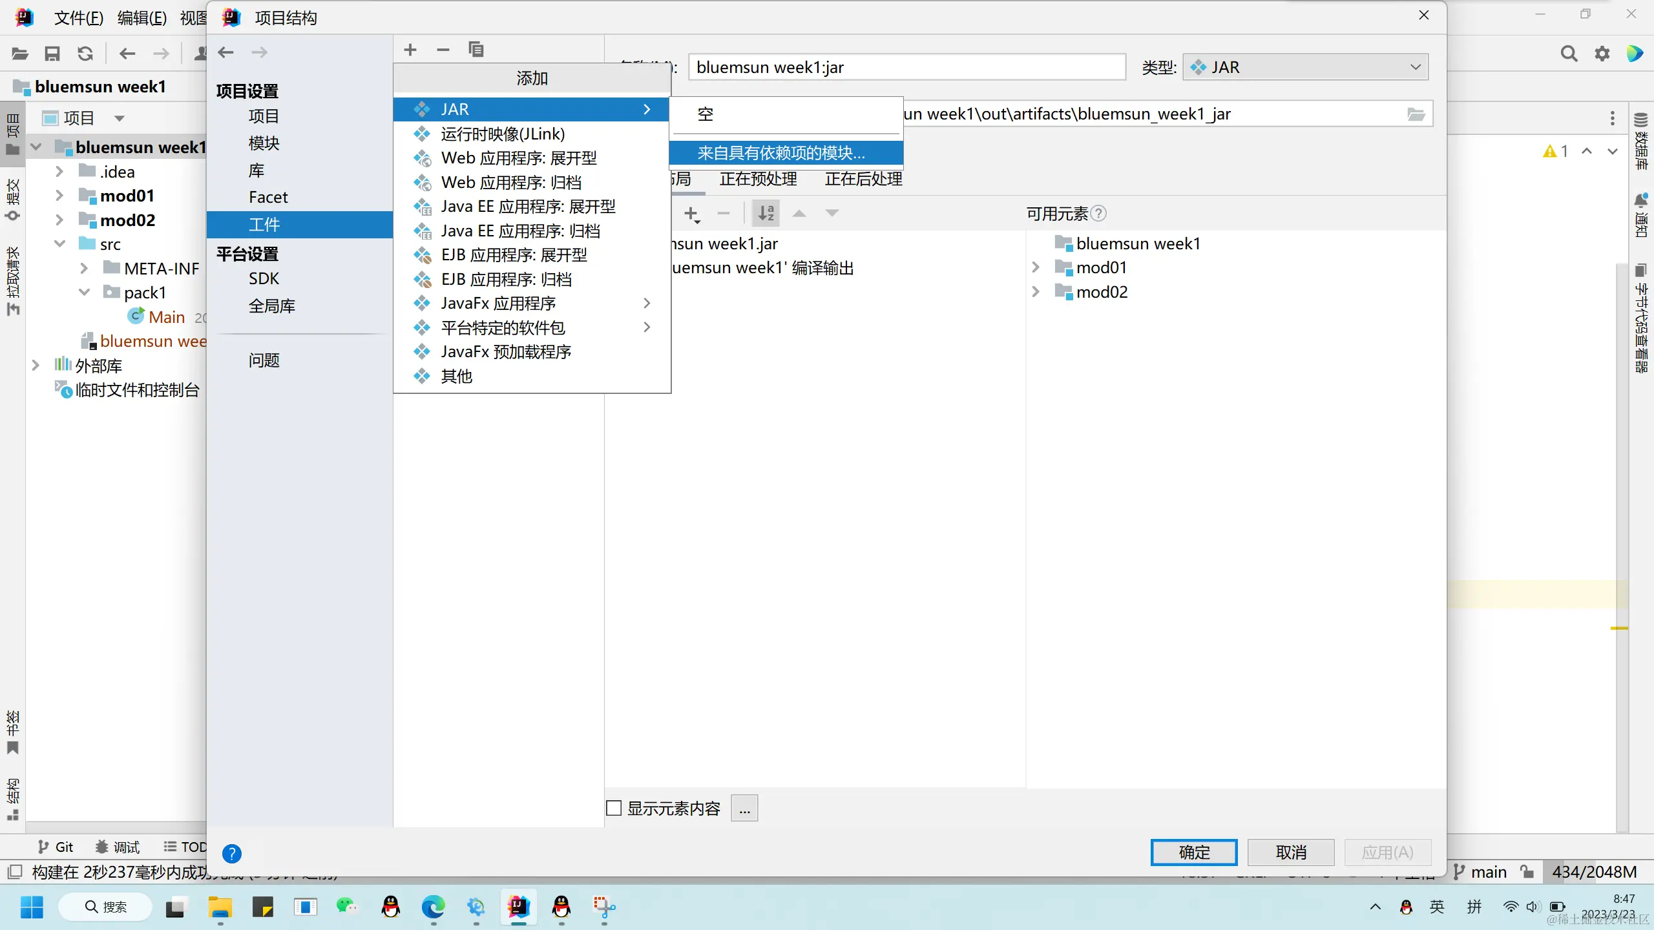Enable 显示元素内容 checkbox
This screenshot has height=930, width=1654.
pyautogui.click(x=614, y=808)
